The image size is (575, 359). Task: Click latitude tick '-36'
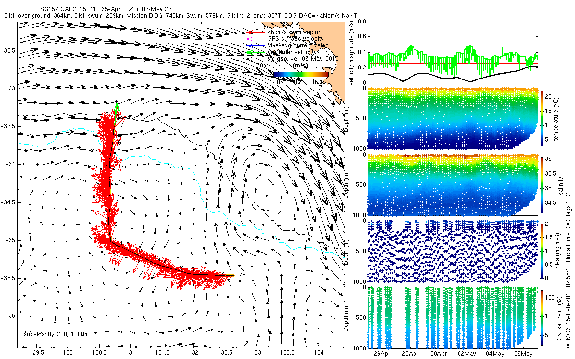click(10, 316)
